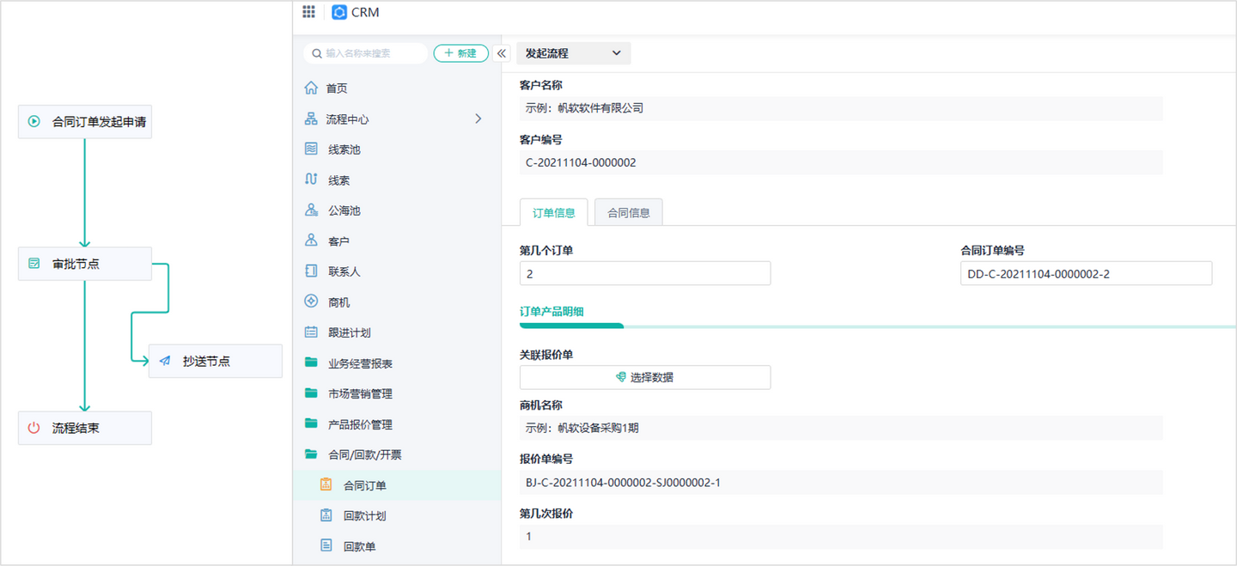
Task: Collapse sidebar using the « chevron
Action: pyautogui.click(x=501, y=52)
